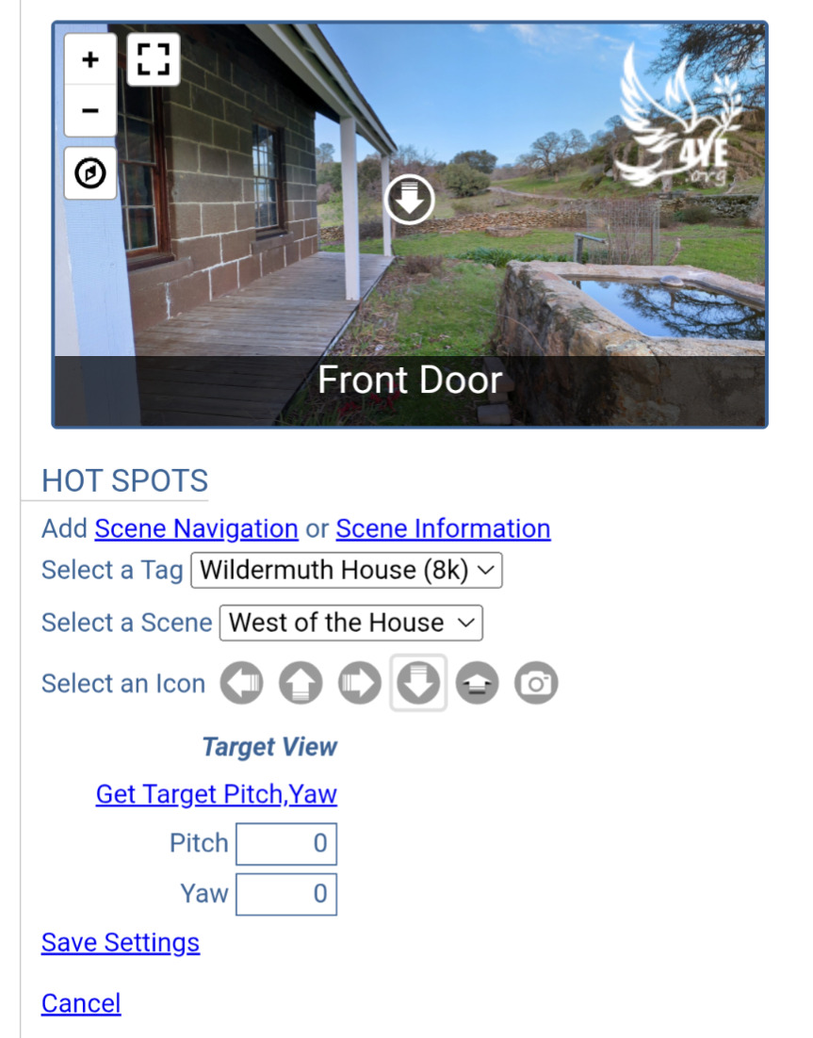Select the down arrow hotspot icon
The width and height of the screenshot is (813, 1038).
418,683
